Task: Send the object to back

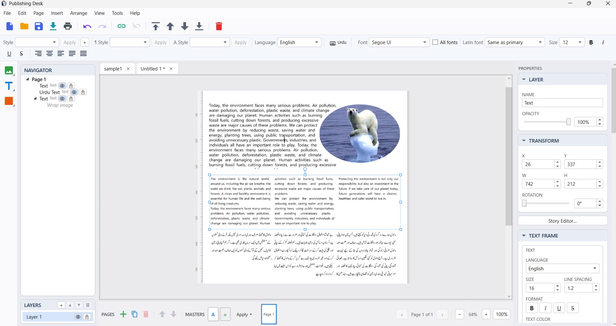Action: pos(199,26)
